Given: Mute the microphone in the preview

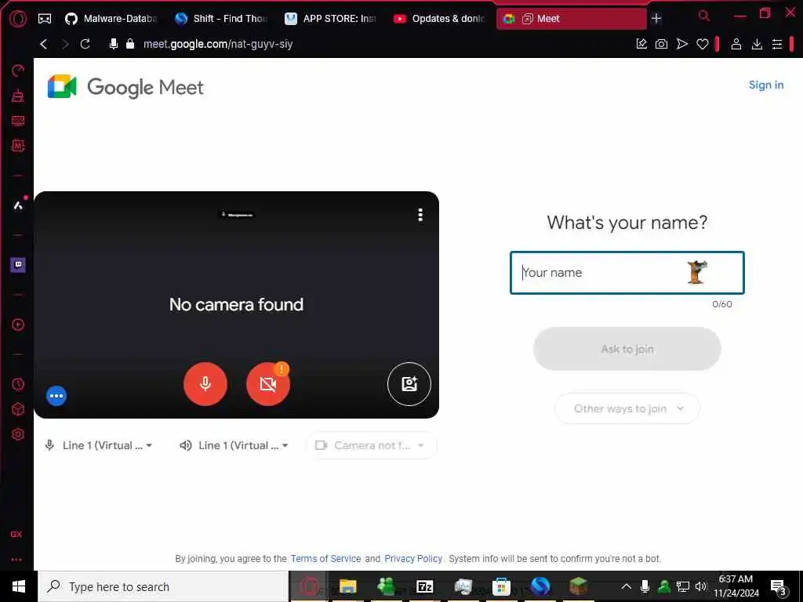Looking at the screenshot, I should tap(205, 384).
